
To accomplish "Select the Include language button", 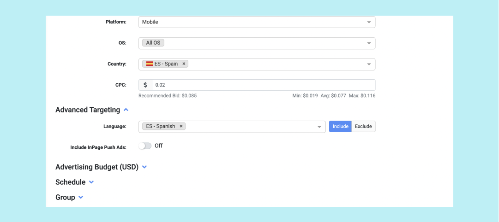I will (340, 126).
